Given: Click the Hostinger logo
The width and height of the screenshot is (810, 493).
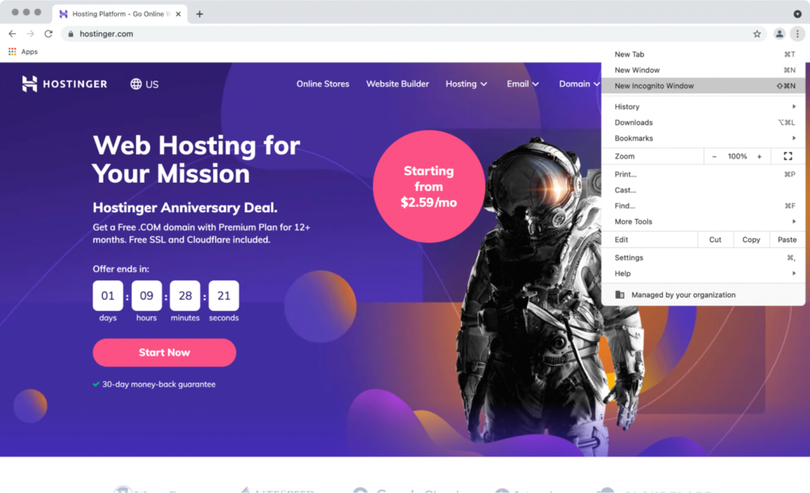Looking at the screenshot, I should tap(63, 84).
